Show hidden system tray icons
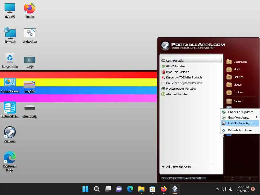 217,189
